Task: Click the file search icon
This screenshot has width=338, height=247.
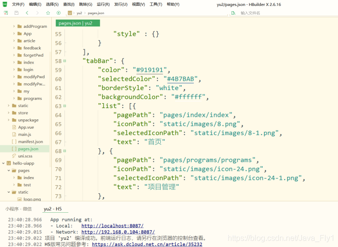Action: click(233, 13)
